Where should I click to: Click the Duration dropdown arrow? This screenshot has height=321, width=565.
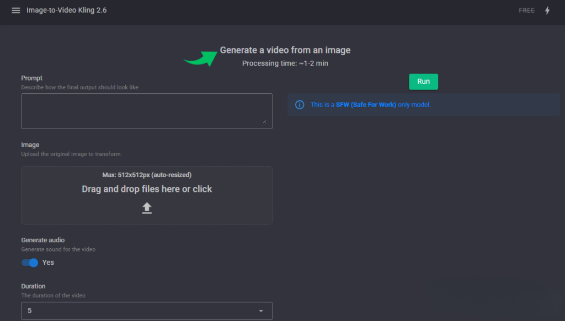(261, 311)
